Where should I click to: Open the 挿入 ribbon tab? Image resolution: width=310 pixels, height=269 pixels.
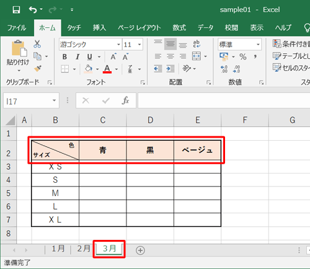[99, 28]
